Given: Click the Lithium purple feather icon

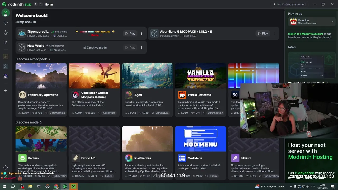Looking at the screenshot, I should pyautogui.click(x=235, y=158).
